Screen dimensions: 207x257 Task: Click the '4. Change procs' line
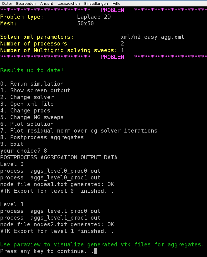pyautogui.click(x=25, y=111)
